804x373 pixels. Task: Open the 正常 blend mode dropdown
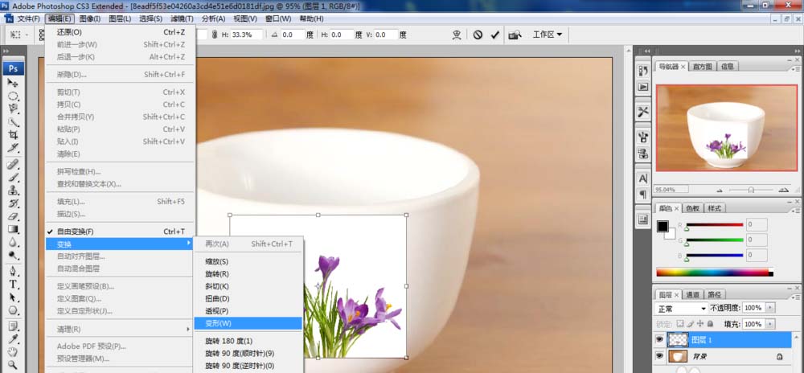(682, 309)
